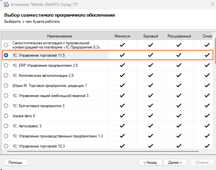Image resolution: width=216 pixels, height=170 pixels.
Task: Select the 1C: ERP Управление предприятием 2.5 radio button
Action: pyautogui.click(x=6, y=65)
